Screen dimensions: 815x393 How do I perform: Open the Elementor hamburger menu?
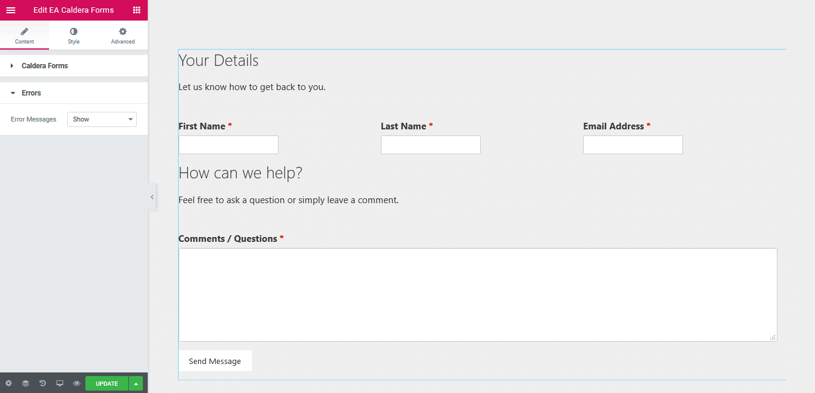point(11,10)
